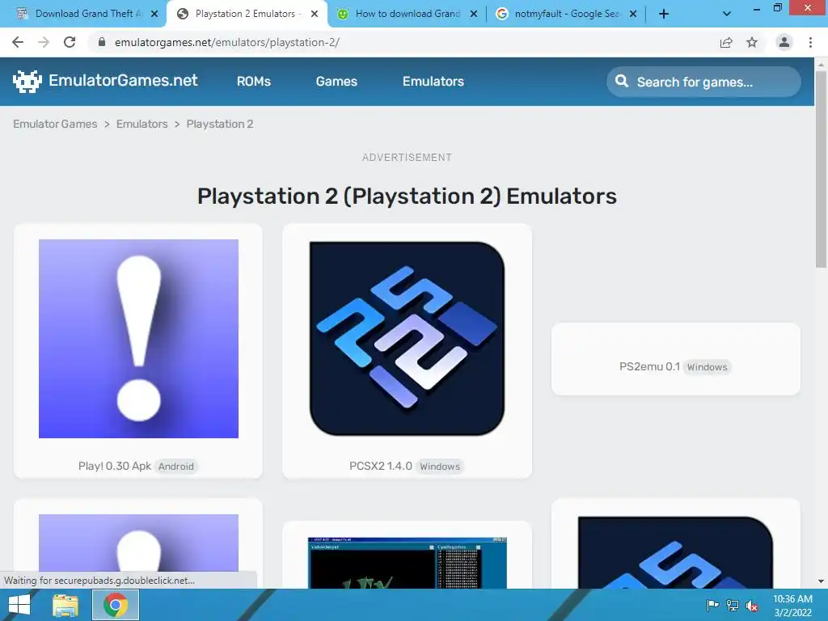Image resolution: width=828 pixels, height=621 pixels.
Task: Click Windows tag beside PCSX2 1.4.0
Action: tap(440, 467)
